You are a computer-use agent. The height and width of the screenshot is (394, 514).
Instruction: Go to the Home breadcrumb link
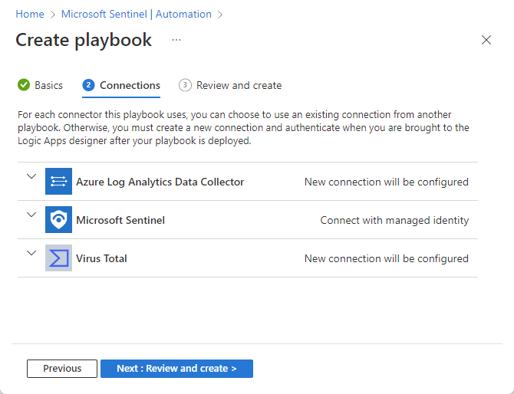[x=30, y=14]
